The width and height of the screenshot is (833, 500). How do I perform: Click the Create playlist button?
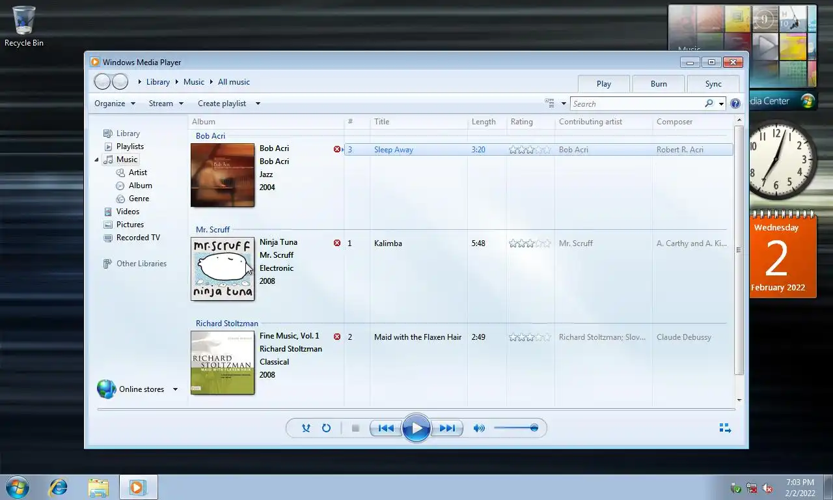tap(222, 104)
